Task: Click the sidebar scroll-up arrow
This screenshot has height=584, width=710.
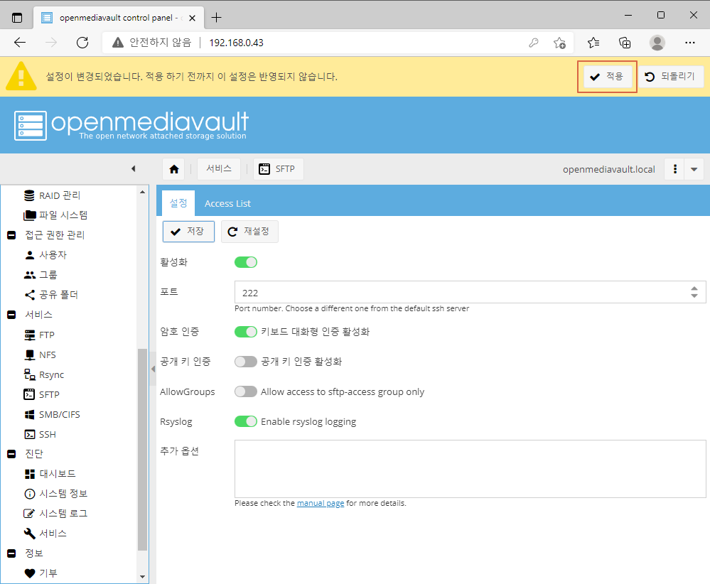Action: point(143,192)
